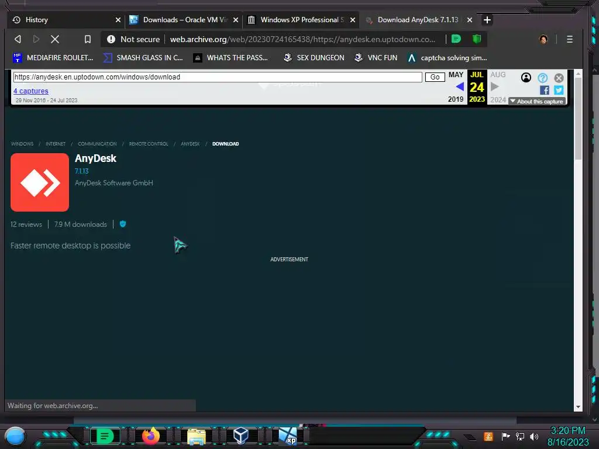Close the Download AnyDesk tab

pyautogui.click(x=470, y=20)
